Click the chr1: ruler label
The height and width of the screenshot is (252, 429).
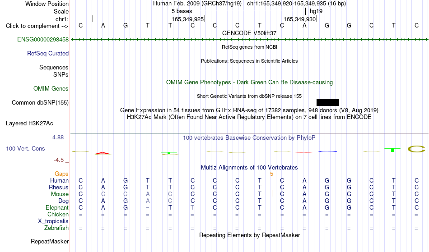pos(62,19)
